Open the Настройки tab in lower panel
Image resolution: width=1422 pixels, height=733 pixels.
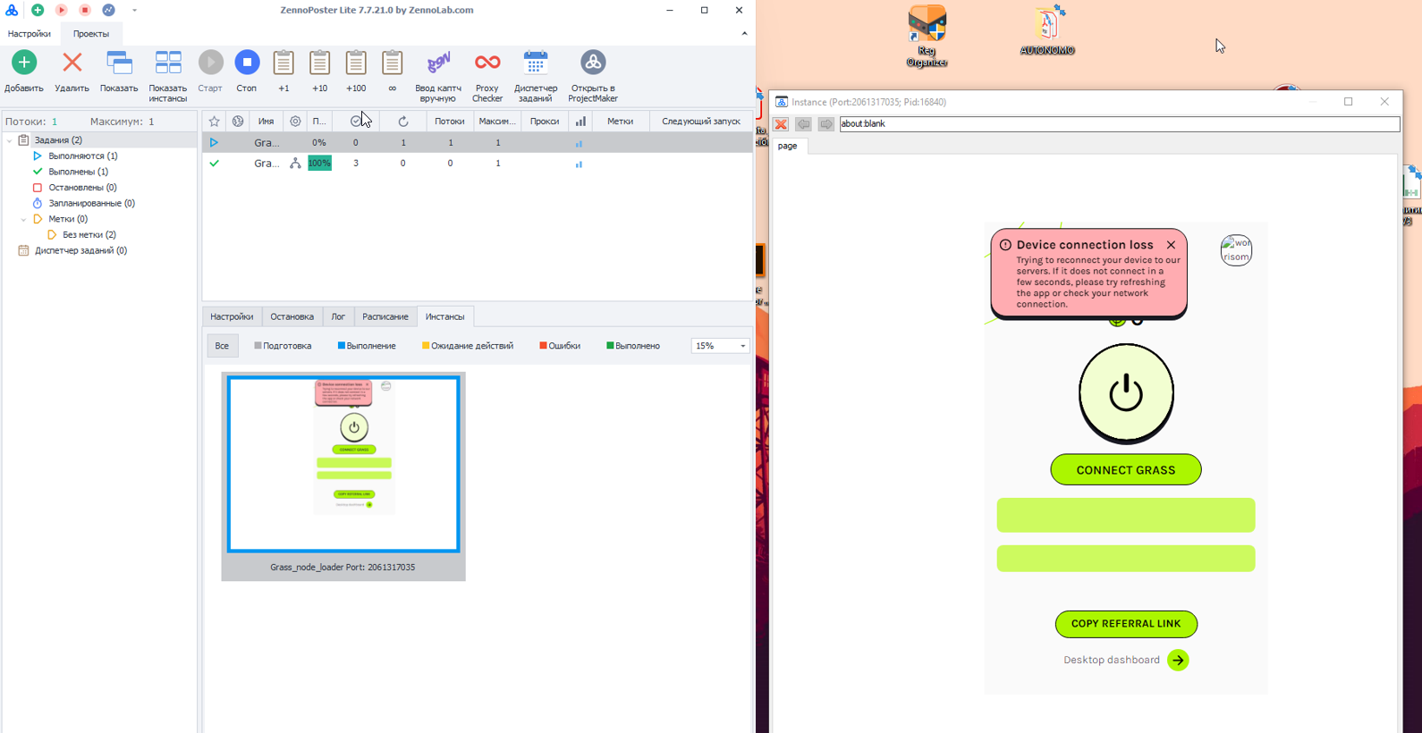coord(232,317)
